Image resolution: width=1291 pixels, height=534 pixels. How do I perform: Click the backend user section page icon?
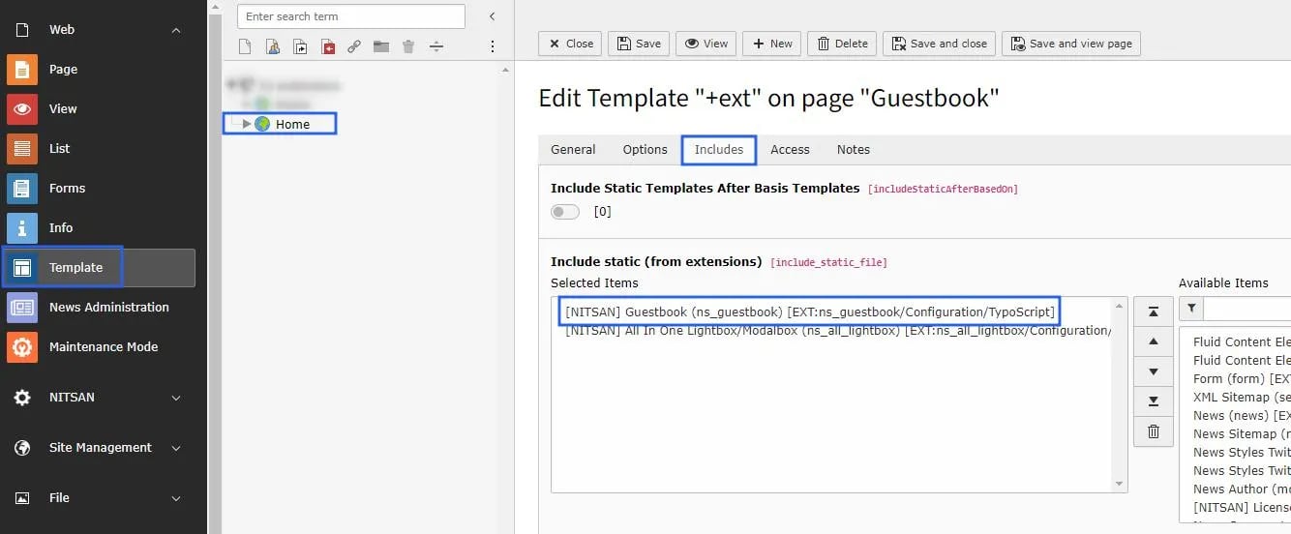point(273,46)
